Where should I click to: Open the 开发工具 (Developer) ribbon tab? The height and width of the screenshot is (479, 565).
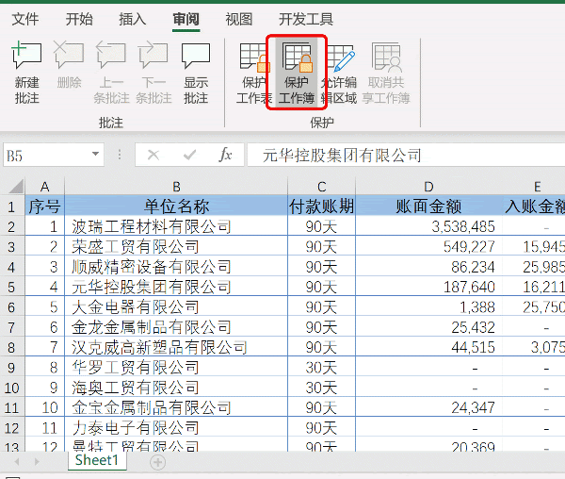(x=306, y=19)
